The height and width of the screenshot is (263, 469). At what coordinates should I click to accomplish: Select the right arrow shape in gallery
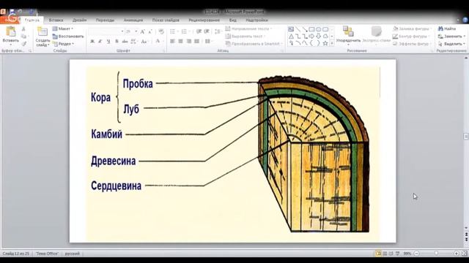click(311, 37)
